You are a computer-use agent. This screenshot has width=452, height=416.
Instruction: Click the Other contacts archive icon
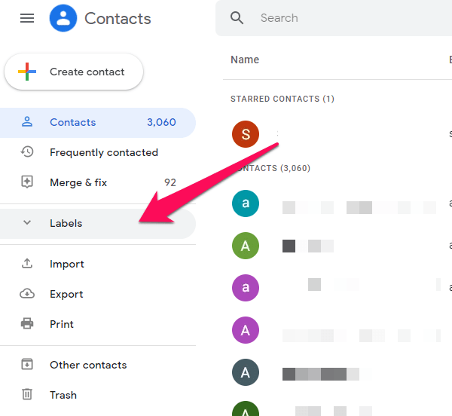coord(27,365)
